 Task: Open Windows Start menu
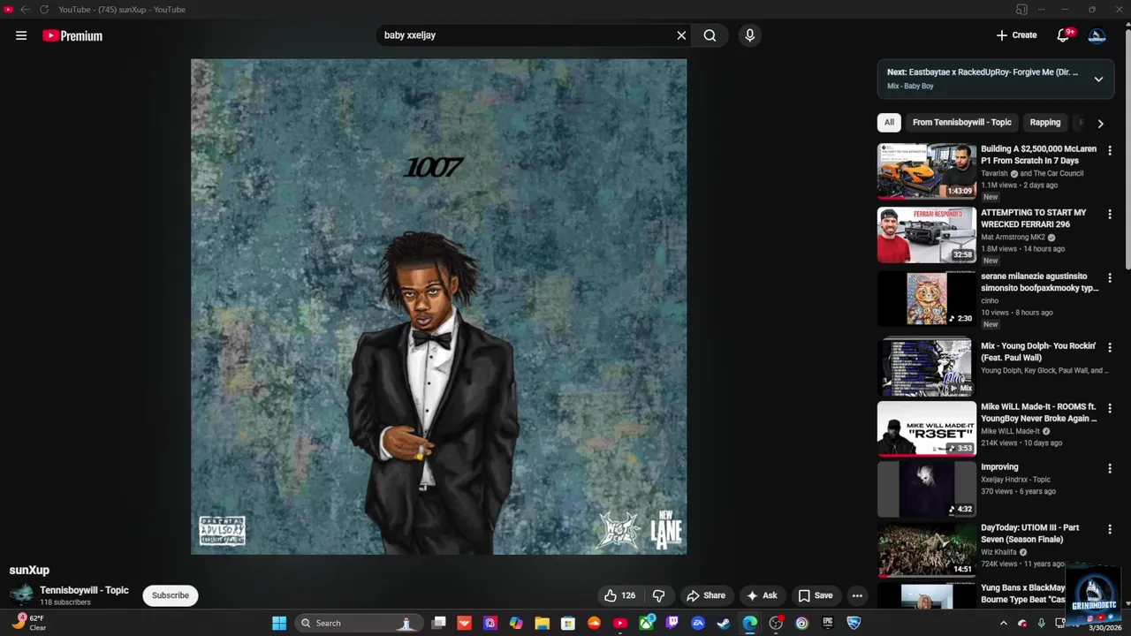click(279, 623)
